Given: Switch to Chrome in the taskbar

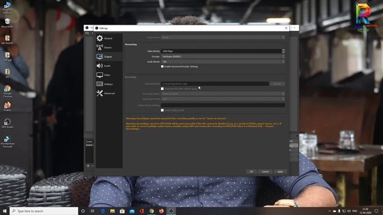Looking at the screenshot, I should (151, 211).
